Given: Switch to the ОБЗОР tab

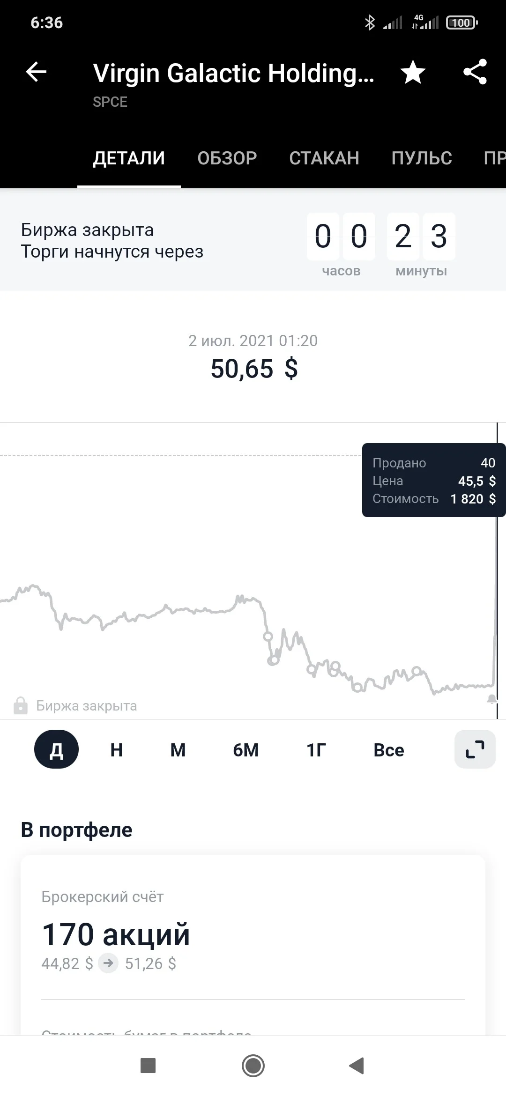Looking at the screenshot, I should (227, 158).
